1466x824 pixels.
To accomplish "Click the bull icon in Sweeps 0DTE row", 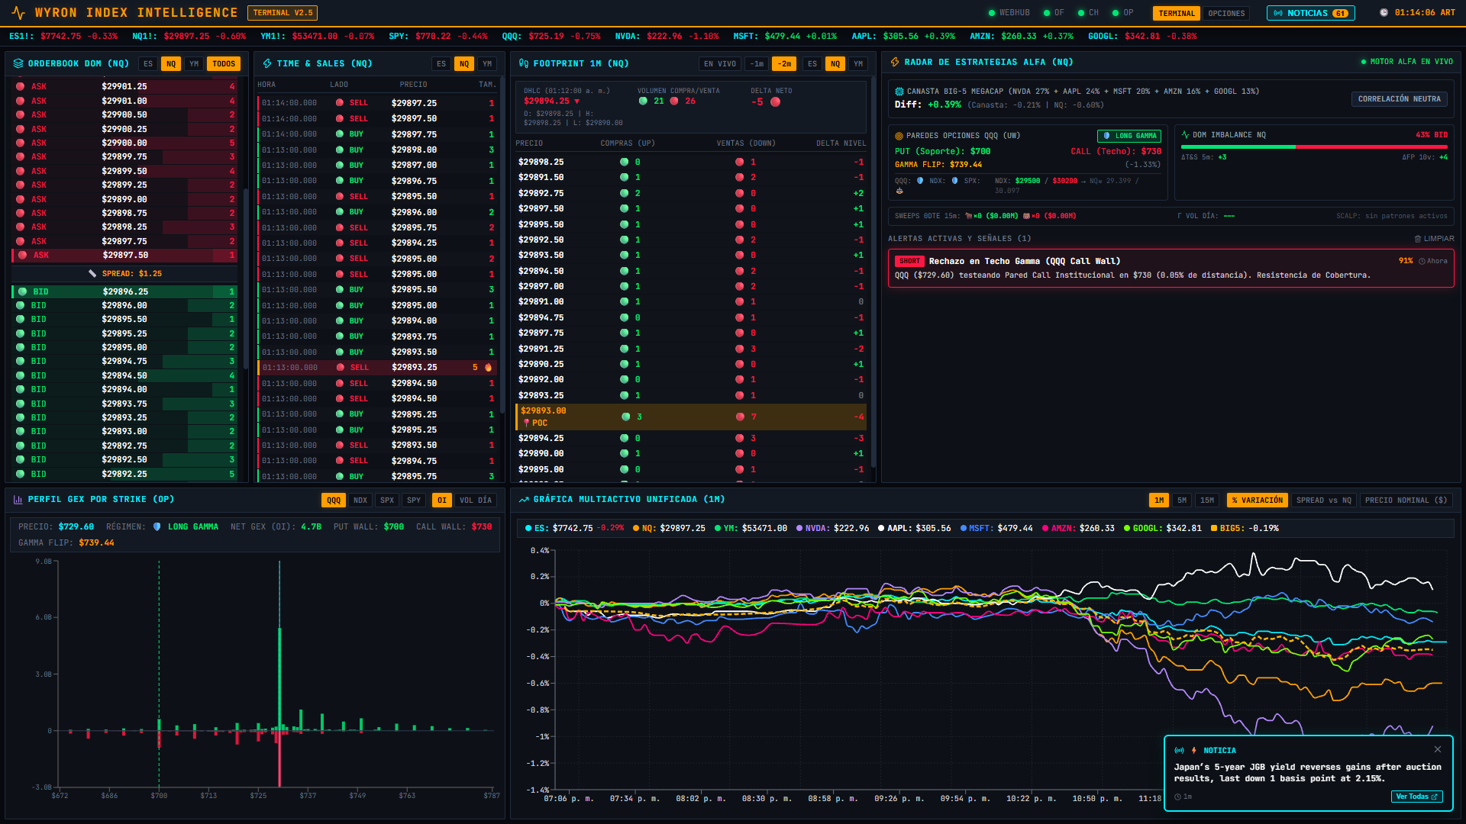I will tap(969, 216).
